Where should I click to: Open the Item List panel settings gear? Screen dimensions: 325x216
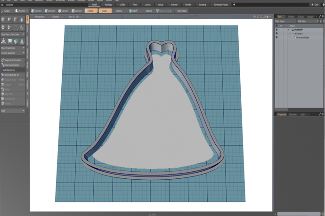[323, 16]
